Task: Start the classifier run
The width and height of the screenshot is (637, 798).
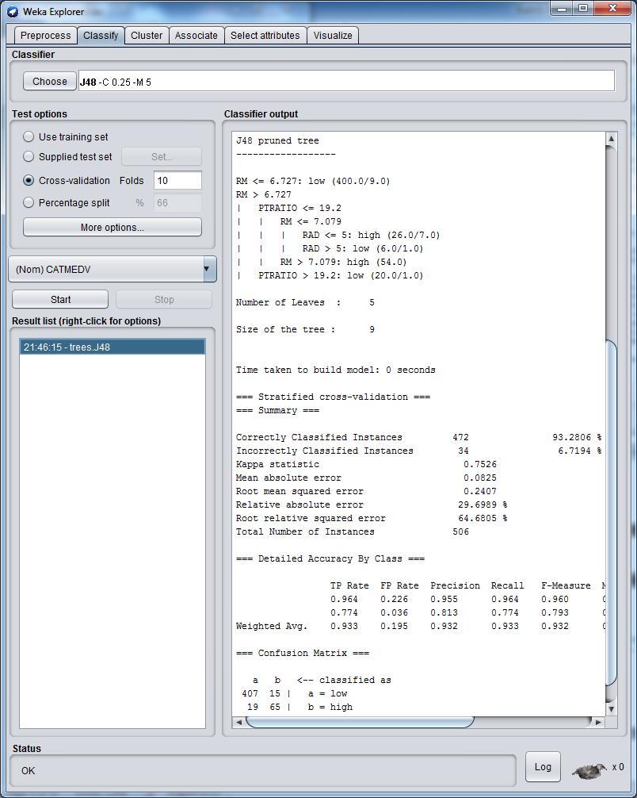Action: [60, 299]
